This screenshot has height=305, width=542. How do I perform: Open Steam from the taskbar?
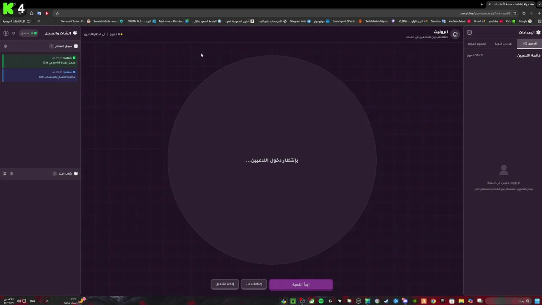click(386, 301)
